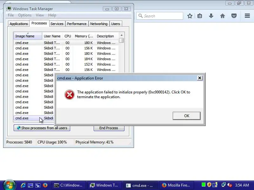Screen dimensions: 254x190
Task: Open the Options menu in Task Manager
Action: click(25, 15)
